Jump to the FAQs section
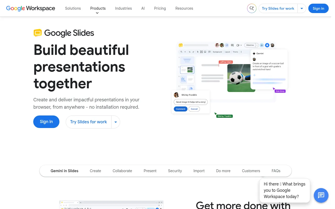This screenshot has width=335, height=209. (x=276, y=171)
